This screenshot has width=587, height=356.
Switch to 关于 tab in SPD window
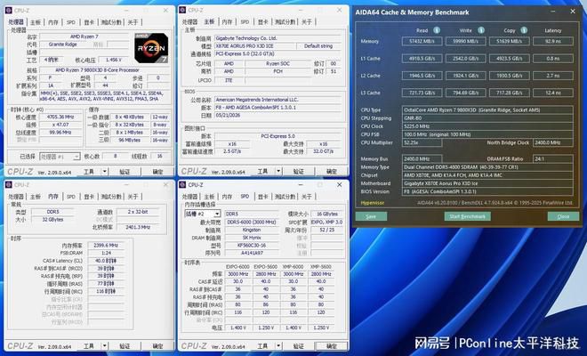(x=307, y=197)
